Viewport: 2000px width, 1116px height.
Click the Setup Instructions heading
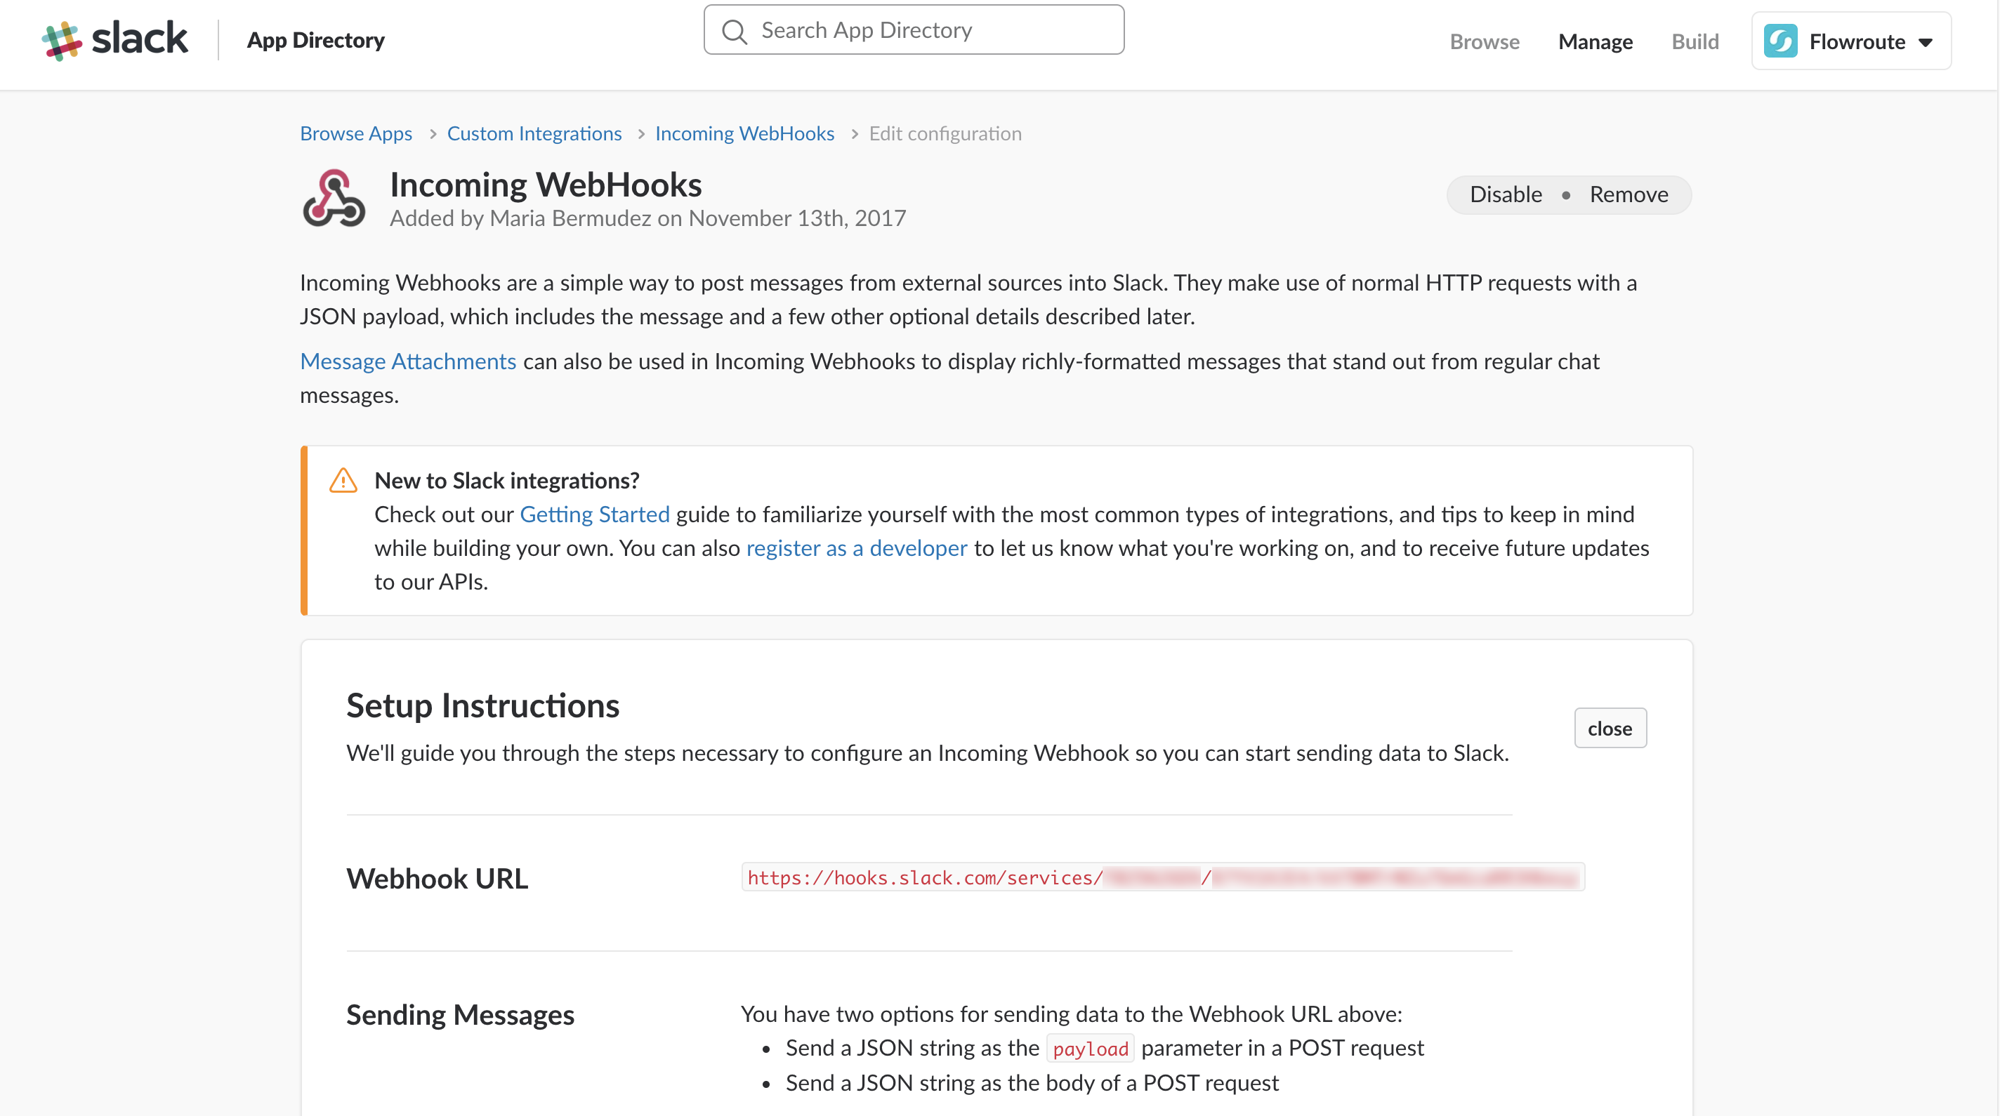(x=483, y=705)
